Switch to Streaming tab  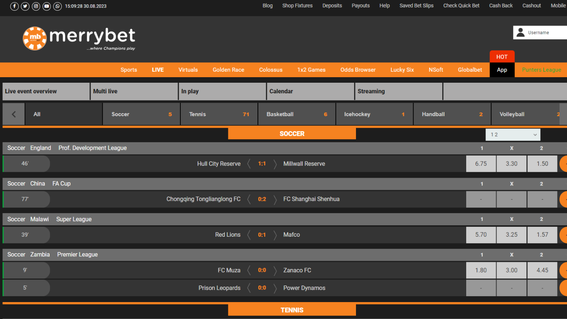(x=399, y=91)
